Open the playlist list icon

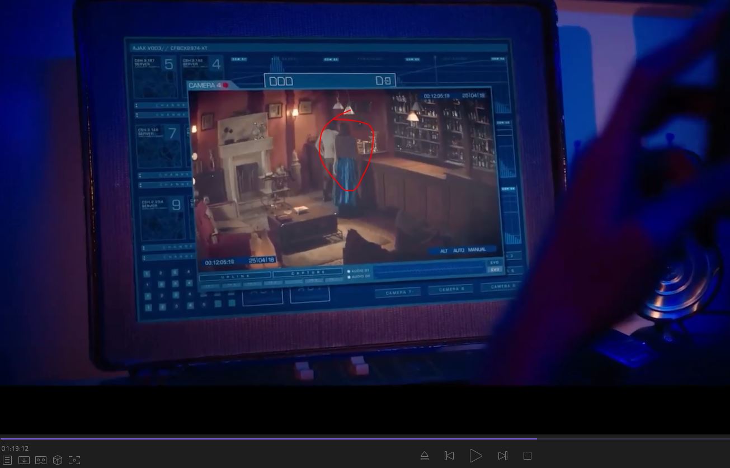[7, 460]
